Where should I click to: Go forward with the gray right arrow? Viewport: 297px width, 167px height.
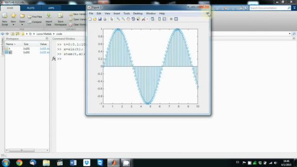pos(7,34)
